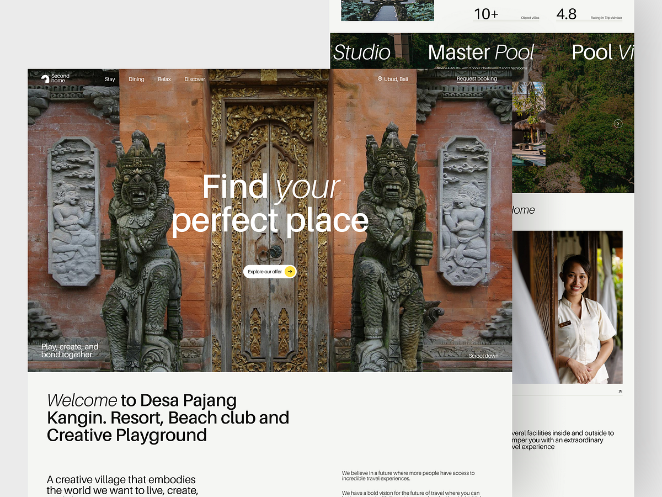662x497 pixels.
Task: Click the Scrool down link
Action: click(483, 356)
